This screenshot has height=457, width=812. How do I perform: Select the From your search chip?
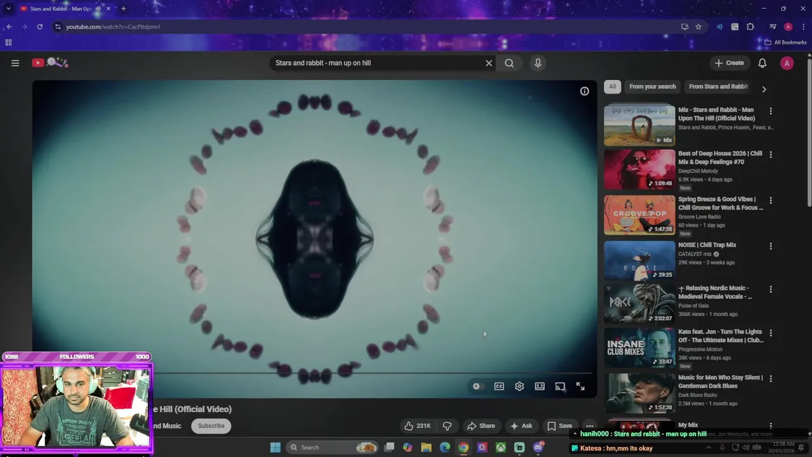652,86
